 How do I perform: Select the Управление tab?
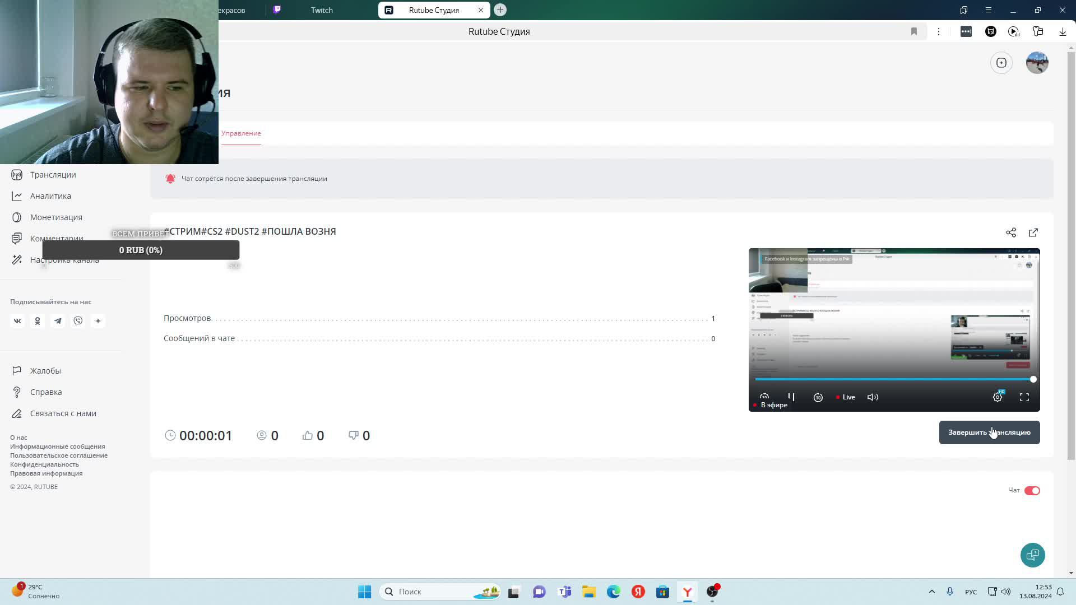[x=241, y=133]
